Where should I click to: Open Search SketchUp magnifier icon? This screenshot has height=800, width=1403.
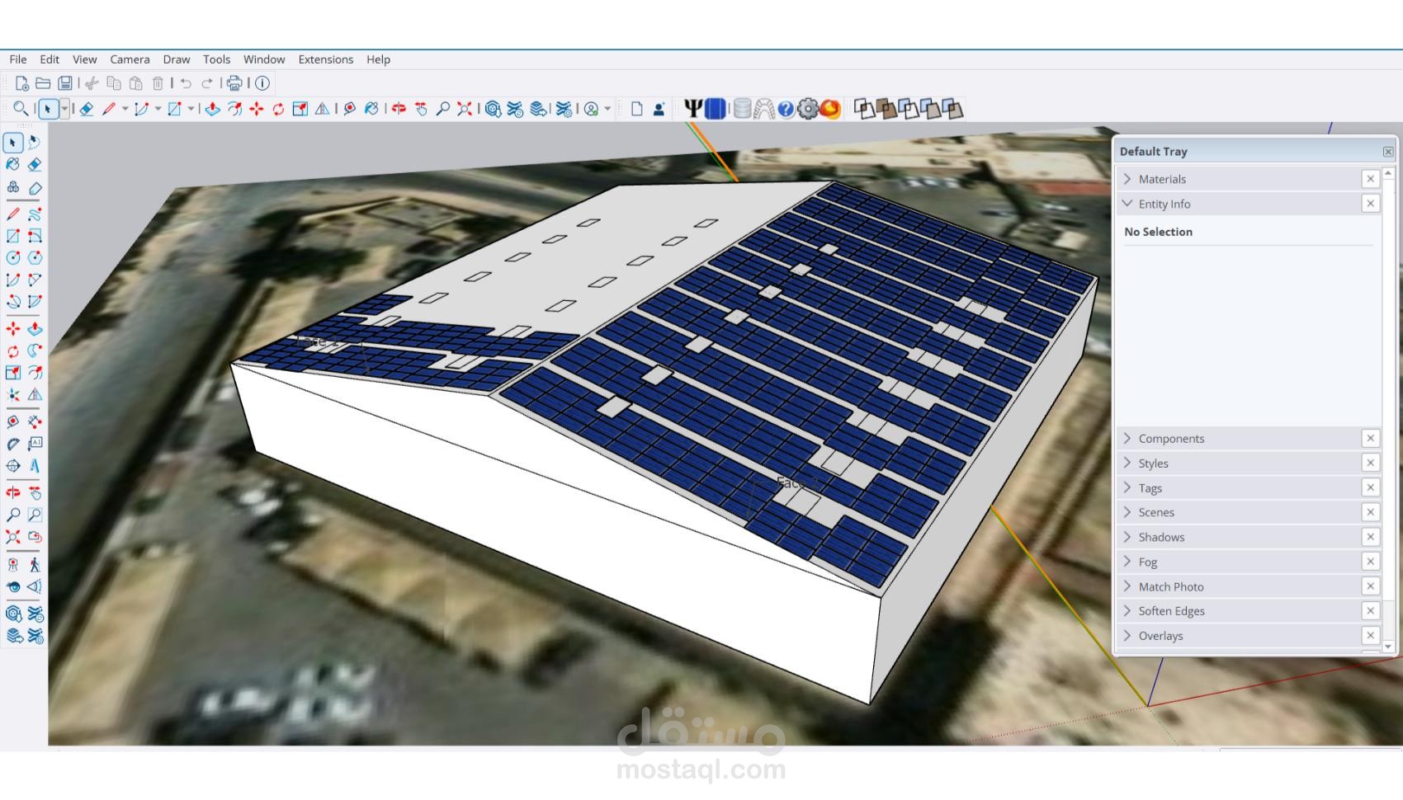21,108
